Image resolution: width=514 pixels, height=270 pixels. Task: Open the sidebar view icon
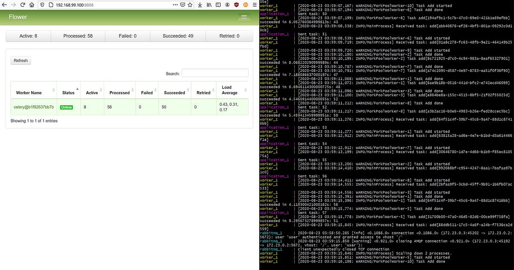(218, 5)
